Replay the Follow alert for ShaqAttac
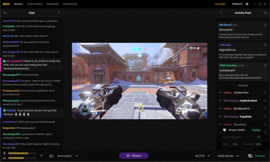The height and width of the screenshot is (162, 270). coord(265,124)
